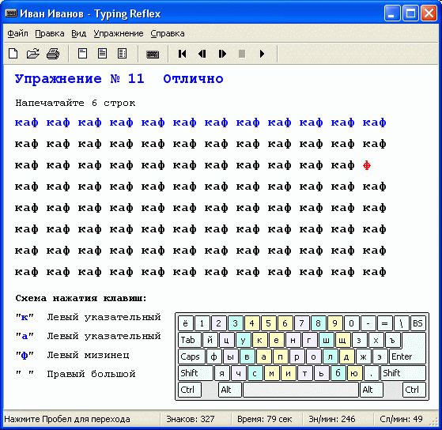
Task: Start the exercise with the play arrow
Action: coord(262,54)
